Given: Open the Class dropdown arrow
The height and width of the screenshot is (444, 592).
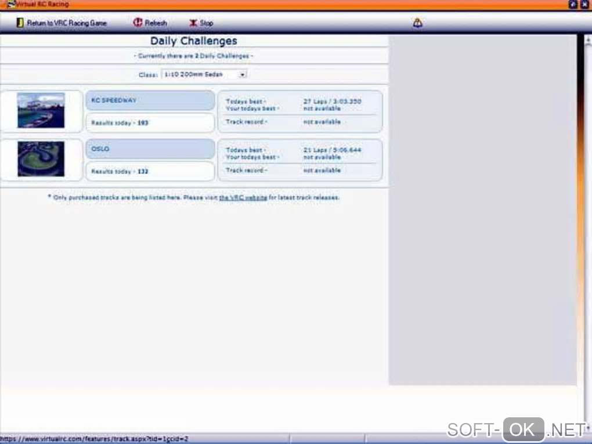Looking at the screenshot, I should tap(243, 74).
